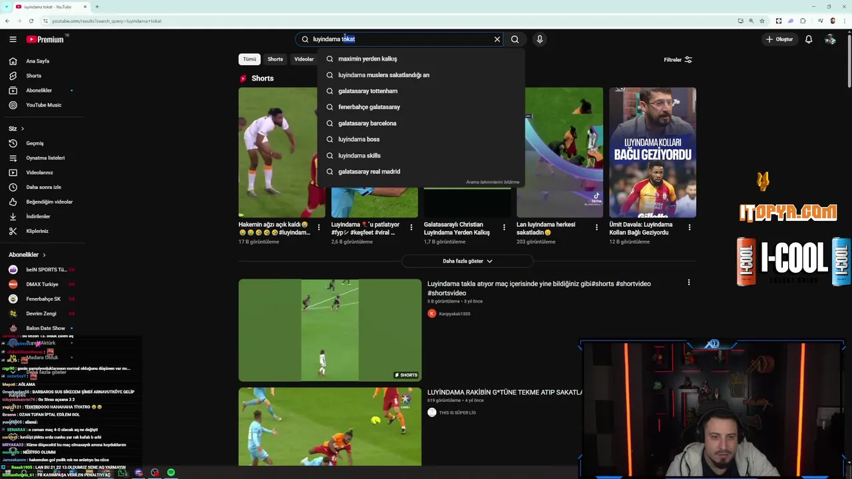
Task: Open options for Luyindama takla atıyor video
Action: pyautogui.click(x=689, y=283)
